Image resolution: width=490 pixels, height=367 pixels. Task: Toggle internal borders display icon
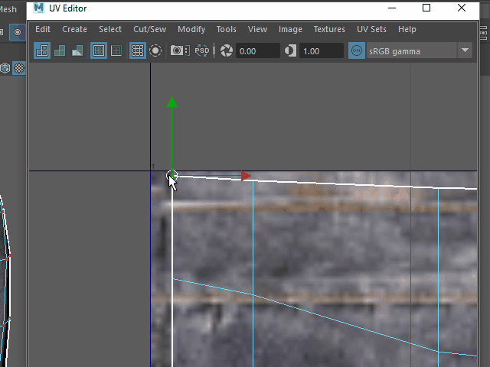click(x=116, y=51)
